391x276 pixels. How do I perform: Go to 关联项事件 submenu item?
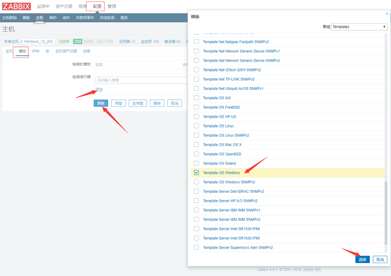tap(85, 17)
